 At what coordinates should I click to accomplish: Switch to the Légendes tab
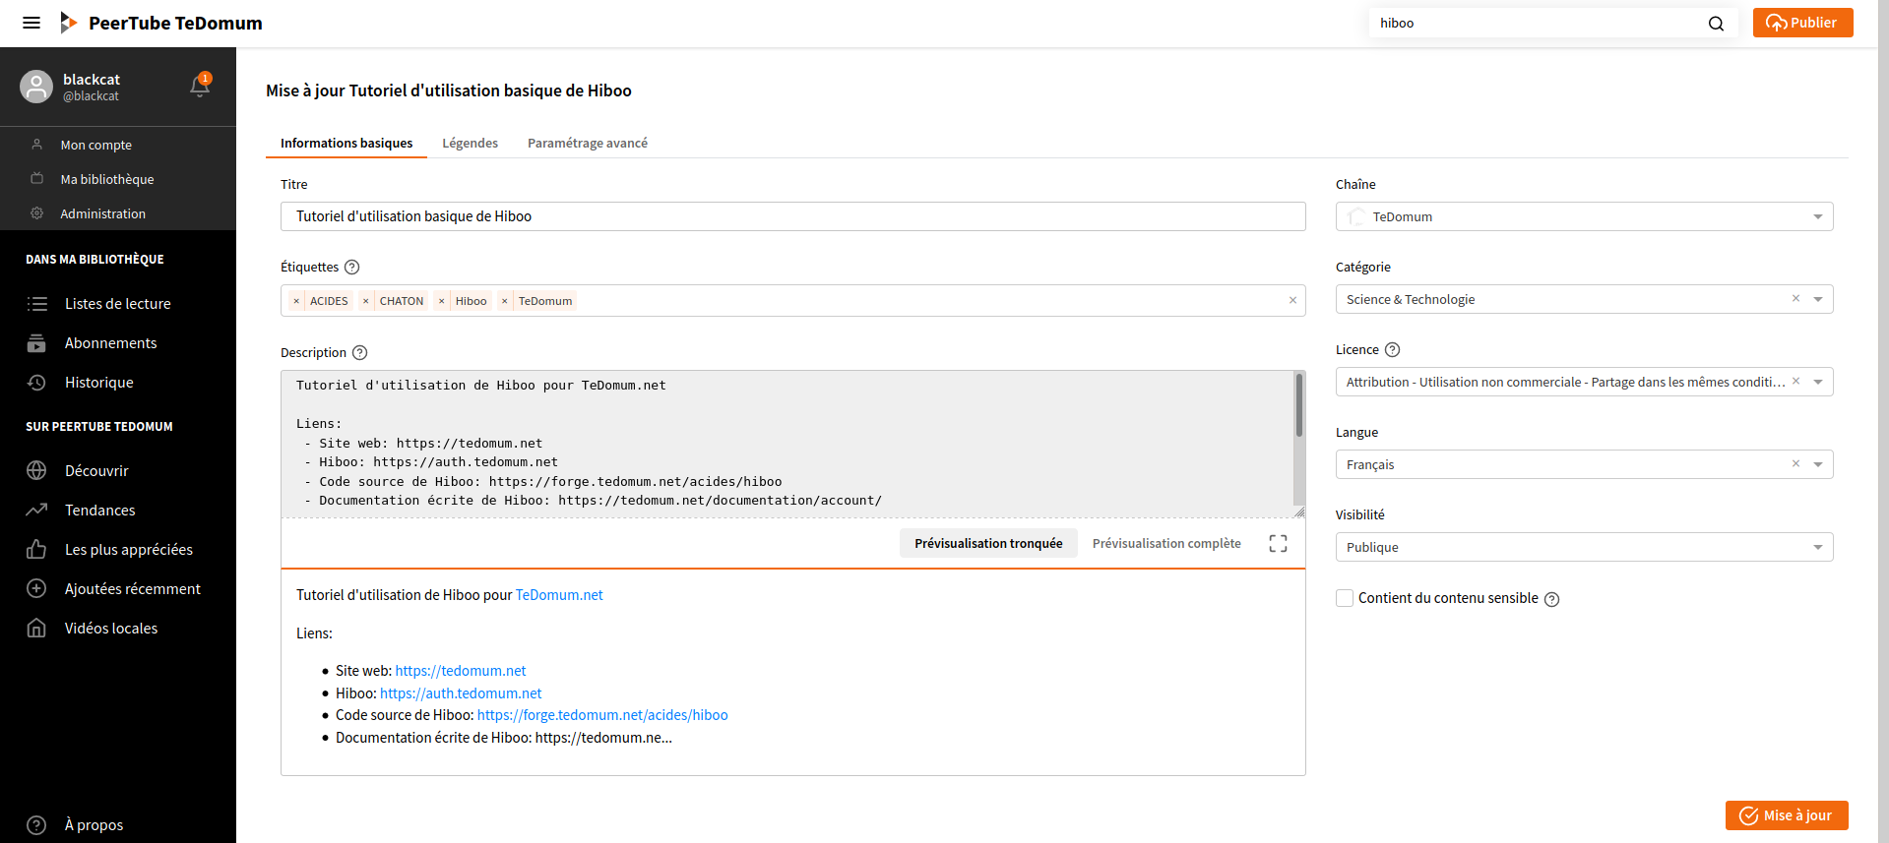pos(470,144)
